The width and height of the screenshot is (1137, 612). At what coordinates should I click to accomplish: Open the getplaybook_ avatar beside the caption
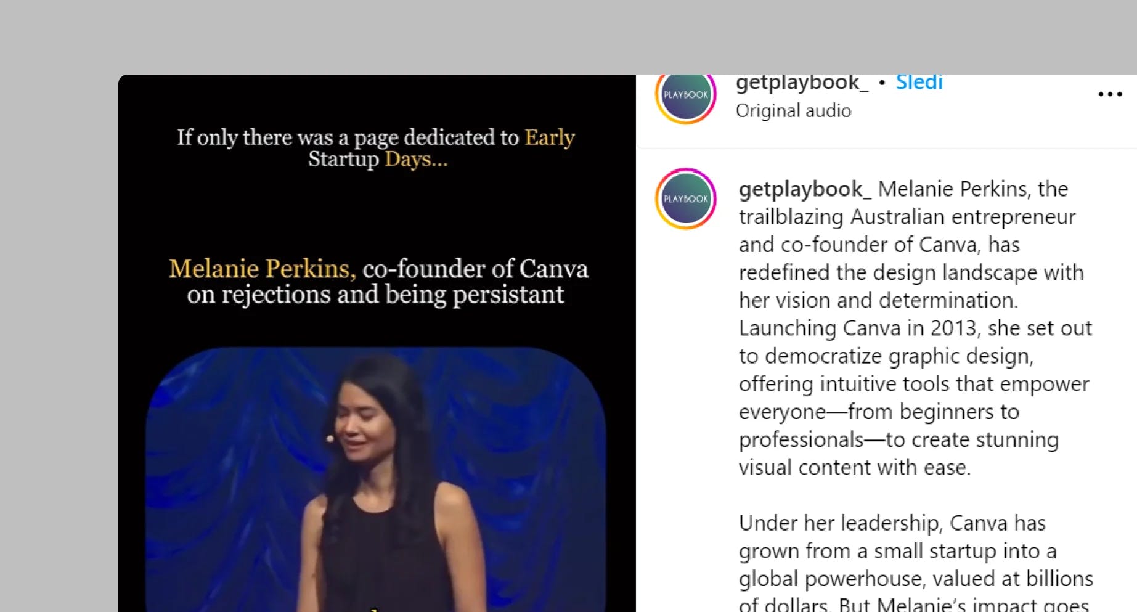[685, 198]
